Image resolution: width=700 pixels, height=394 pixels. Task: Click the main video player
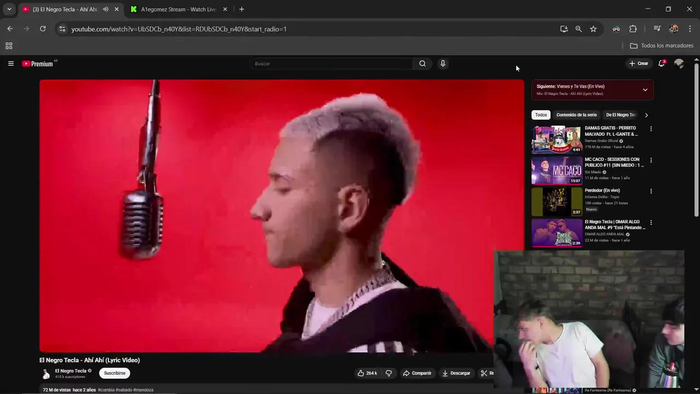pos(282,216)
